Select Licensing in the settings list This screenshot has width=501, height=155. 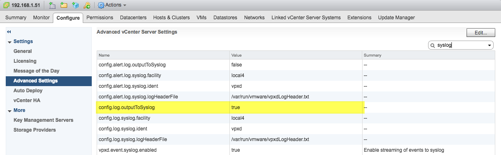tap(25, 61)
